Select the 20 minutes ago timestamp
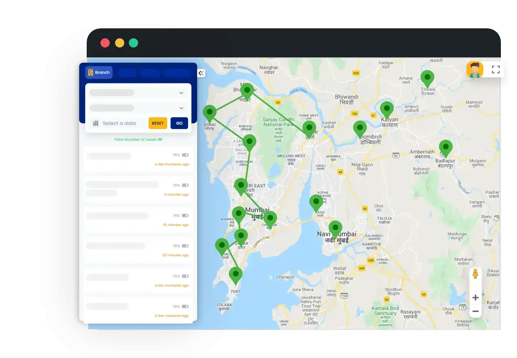The height and width of the screenshot is (358, 517). coord(175,255)
